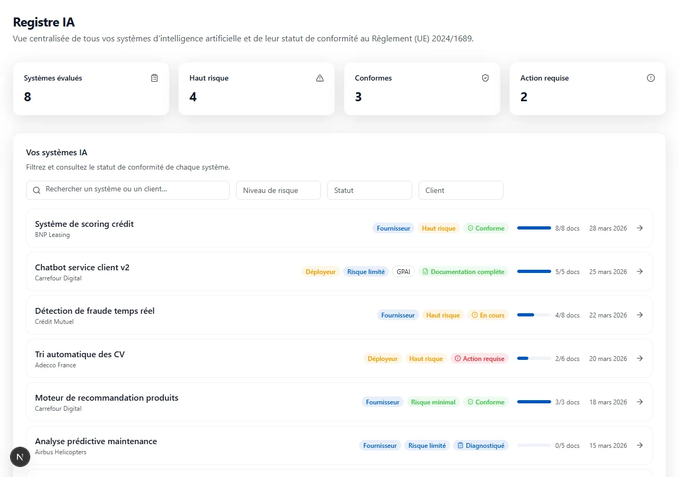Click the search magnifier icon in search box

tap(37, 190)
